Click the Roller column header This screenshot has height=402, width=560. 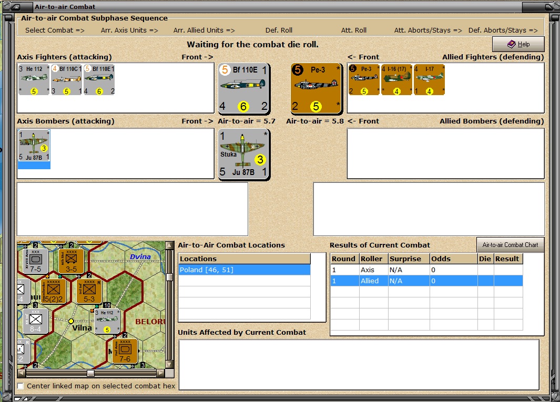373,259
